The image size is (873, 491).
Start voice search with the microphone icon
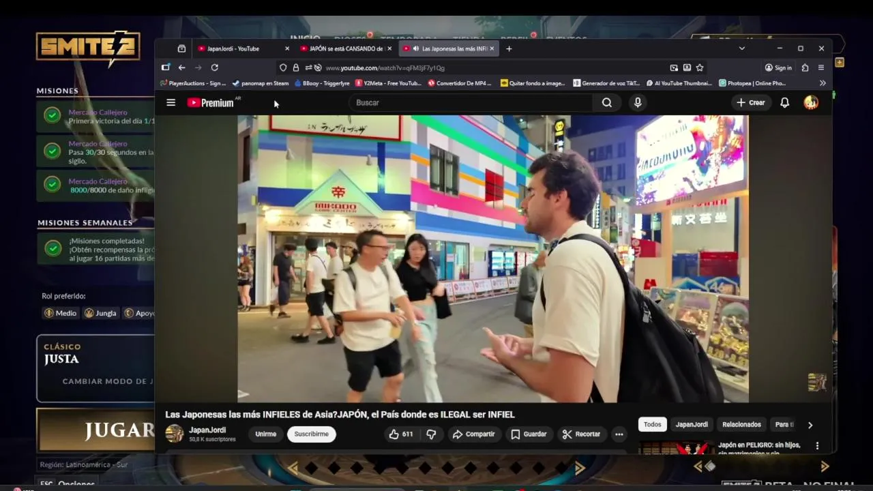point(638,102)
